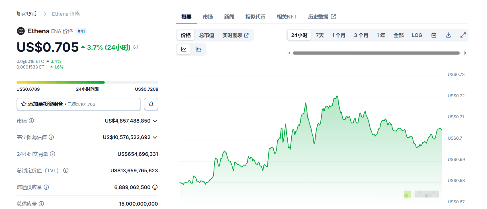Click the star icon in add-to-portfolio button

tap(24, 104)
